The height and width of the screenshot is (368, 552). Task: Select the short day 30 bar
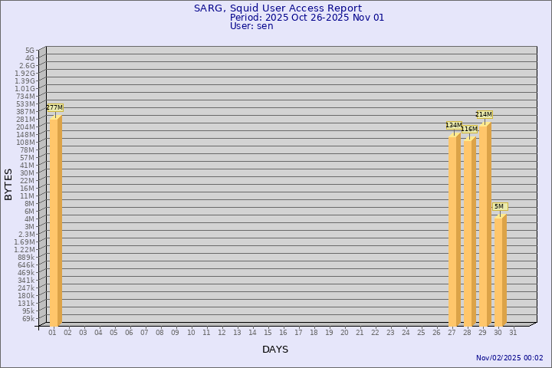click(x=500, y=271)
